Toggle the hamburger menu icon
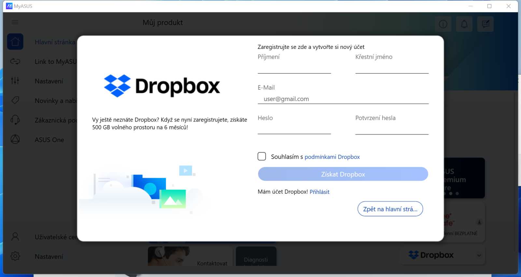 15,22
